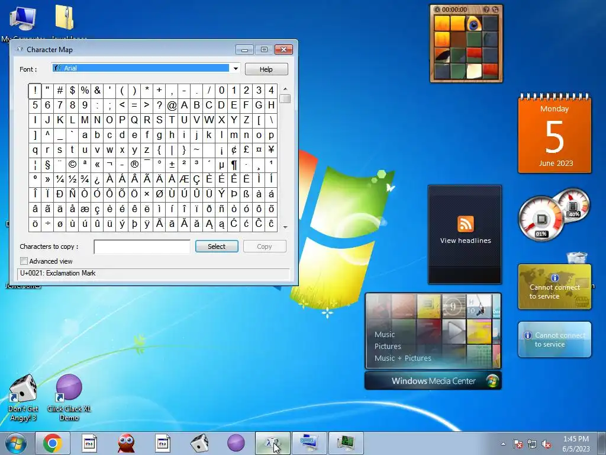Click the puzzle gadget shuffle icon

[495, 9]
